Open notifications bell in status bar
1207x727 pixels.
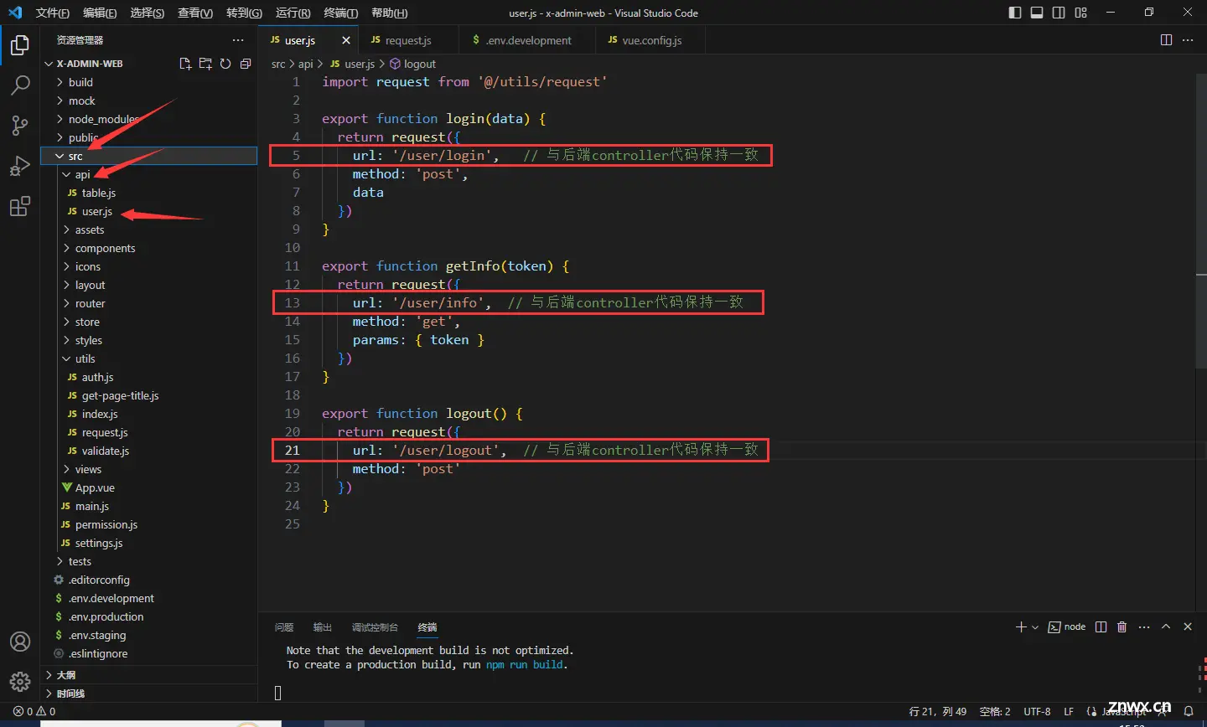coord(1189,711)
